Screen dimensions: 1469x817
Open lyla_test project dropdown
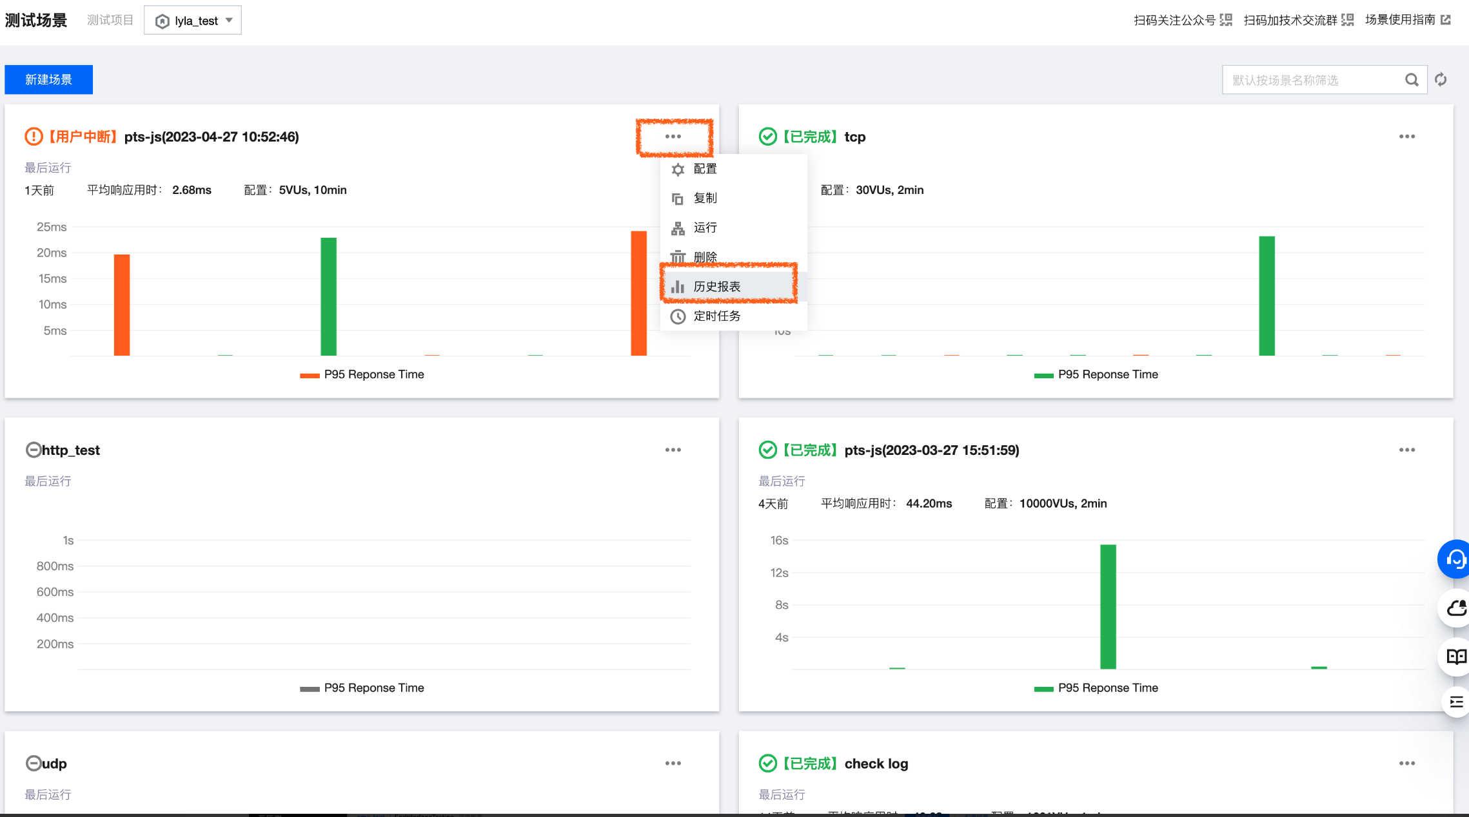click(x=193, y=21)
